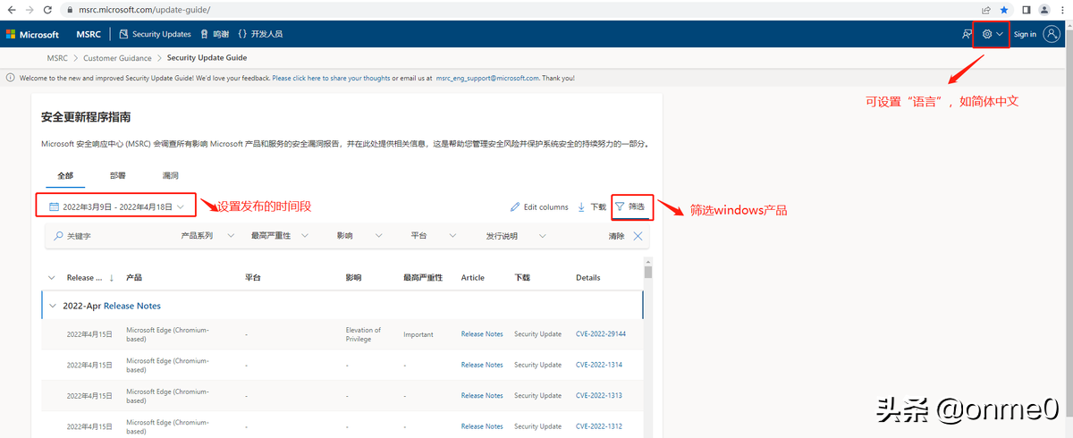Open the browser side panel icon
Viewport: 1073px width, 438px height.
click(x=1027, y=9)
